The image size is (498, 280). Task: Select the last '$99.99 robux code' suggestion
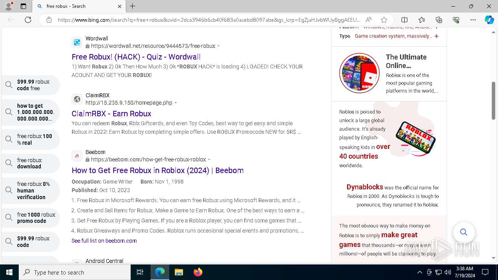(31, 241)
